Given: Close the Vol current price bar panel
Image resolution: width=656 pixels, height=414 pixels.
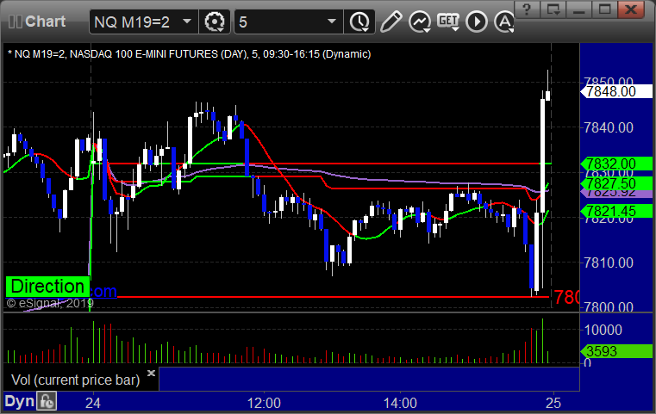Looking at the screenshot, I should coord(151,373).
